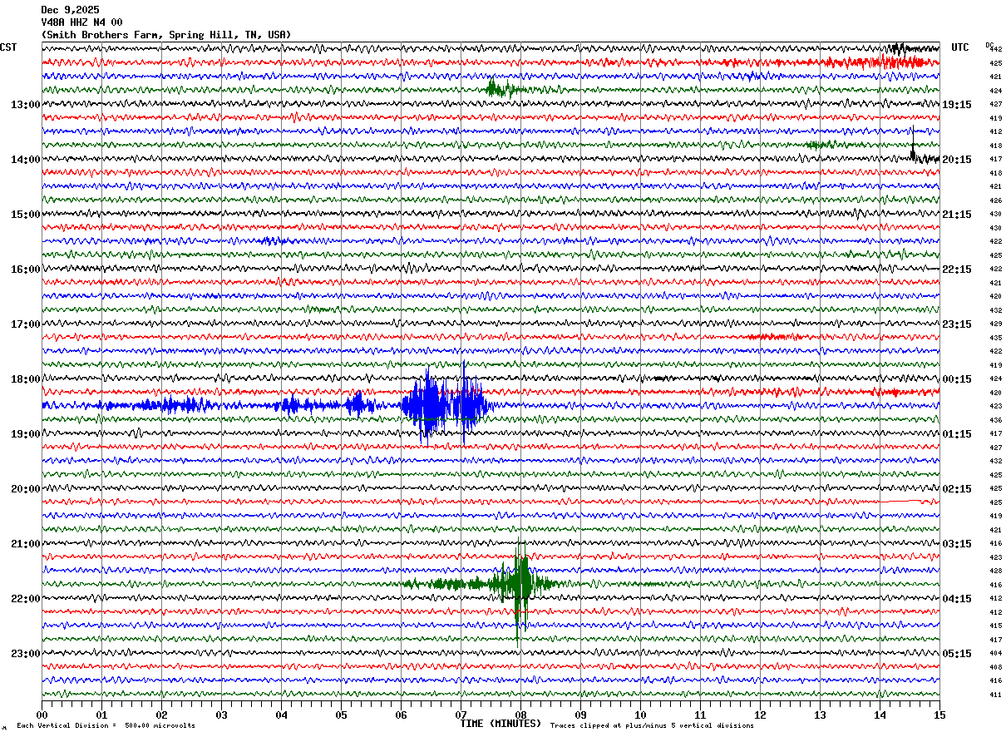This screenshot has width=1006, height=737.
Task: Click the DC offset value '428'
Action: pos(995,571)
